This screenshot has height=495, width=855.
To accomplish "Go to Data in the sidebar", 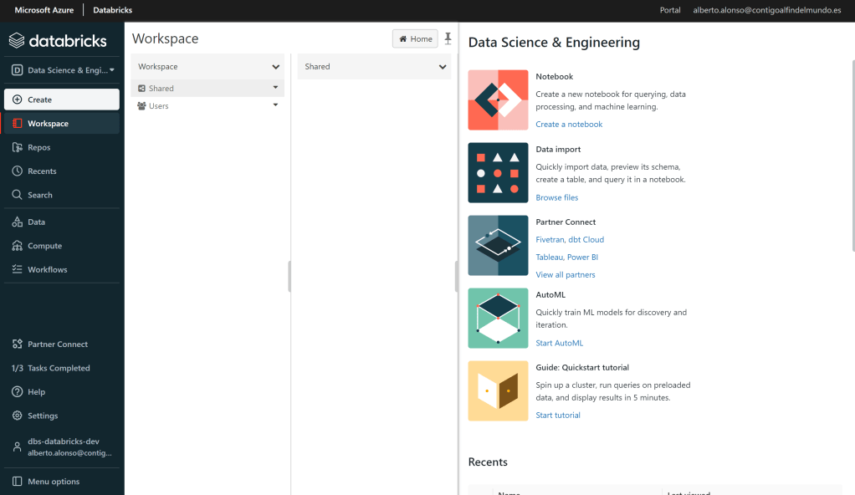I will click(x=36, y=222).
